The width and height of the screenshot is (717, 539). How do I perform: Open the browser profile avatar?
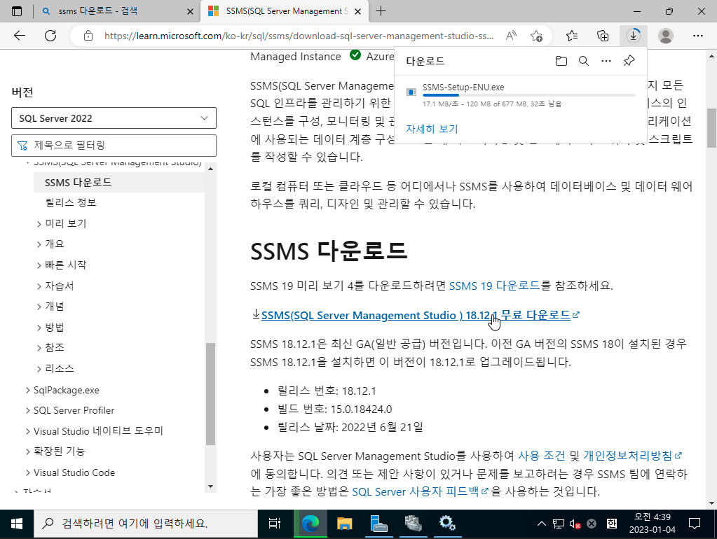click(x=666, y=36)
